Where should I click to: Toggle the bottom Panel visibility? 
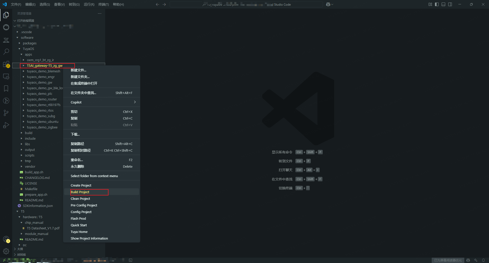[x=443, y=4]
